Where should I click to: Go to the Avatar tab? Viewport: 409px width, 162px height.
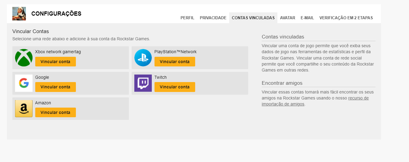pyautogui.click(x=288, y=18)
